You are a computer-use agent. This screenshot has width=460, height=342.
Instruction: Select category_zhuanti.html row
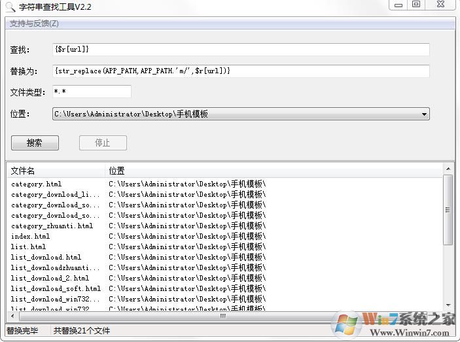pyautogui.click(x=52, y=226)
